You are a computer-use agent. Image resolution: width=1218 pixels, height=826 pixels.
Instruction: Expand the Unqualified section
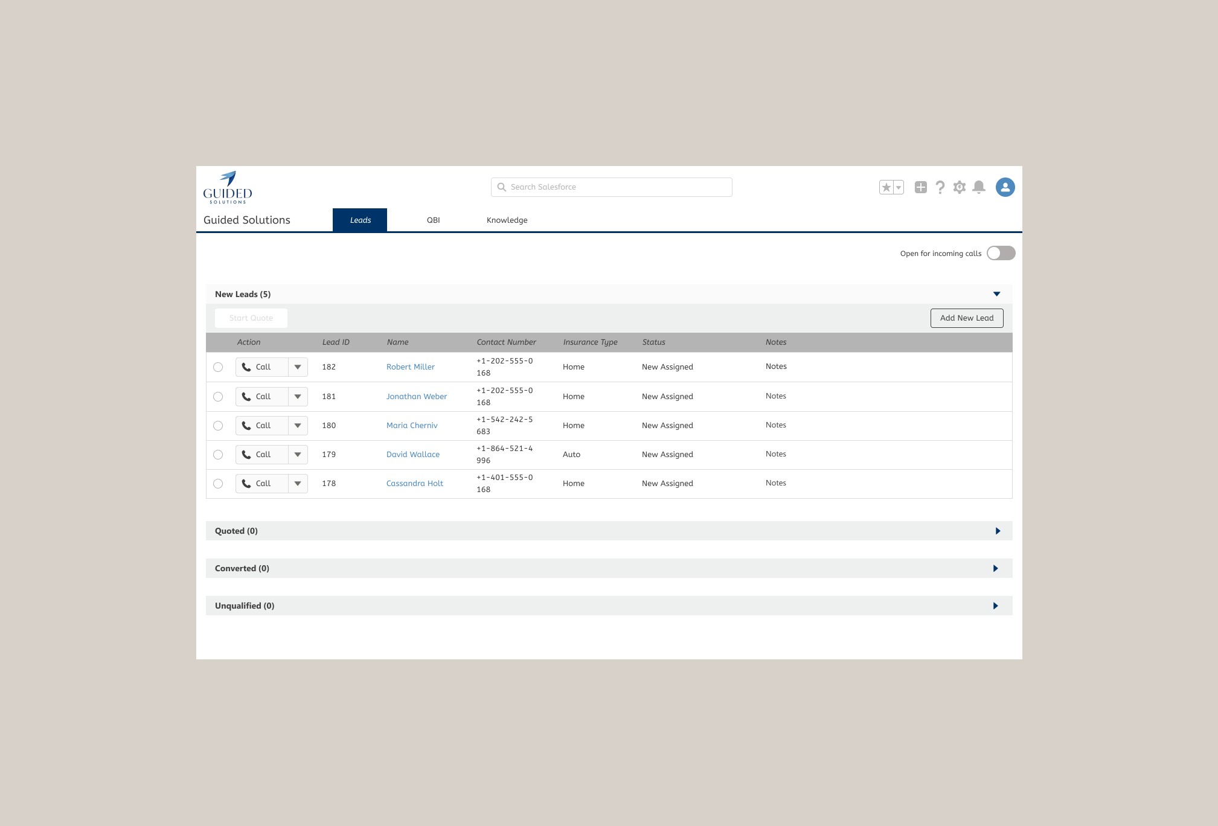pyautogui.click(x=995, y=606)
